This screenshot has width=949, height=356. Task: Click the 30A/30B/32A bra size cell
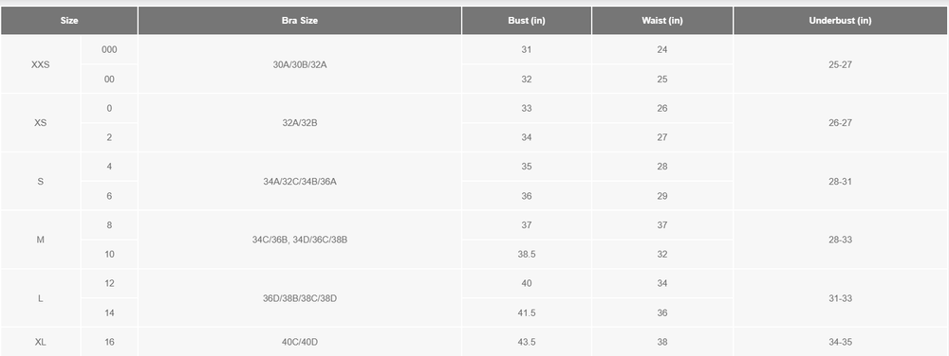coord(300,64)
